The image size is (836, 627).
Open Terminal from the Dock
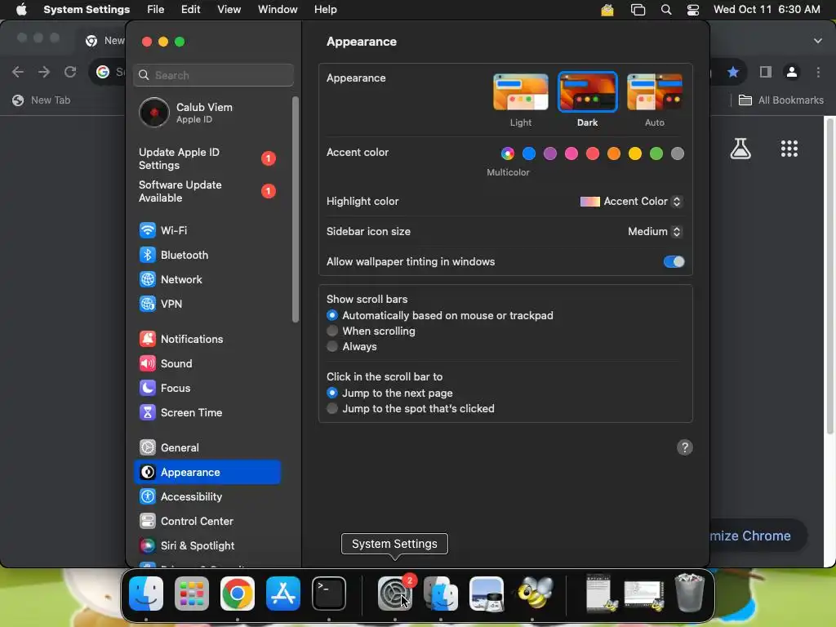point(329,594)
